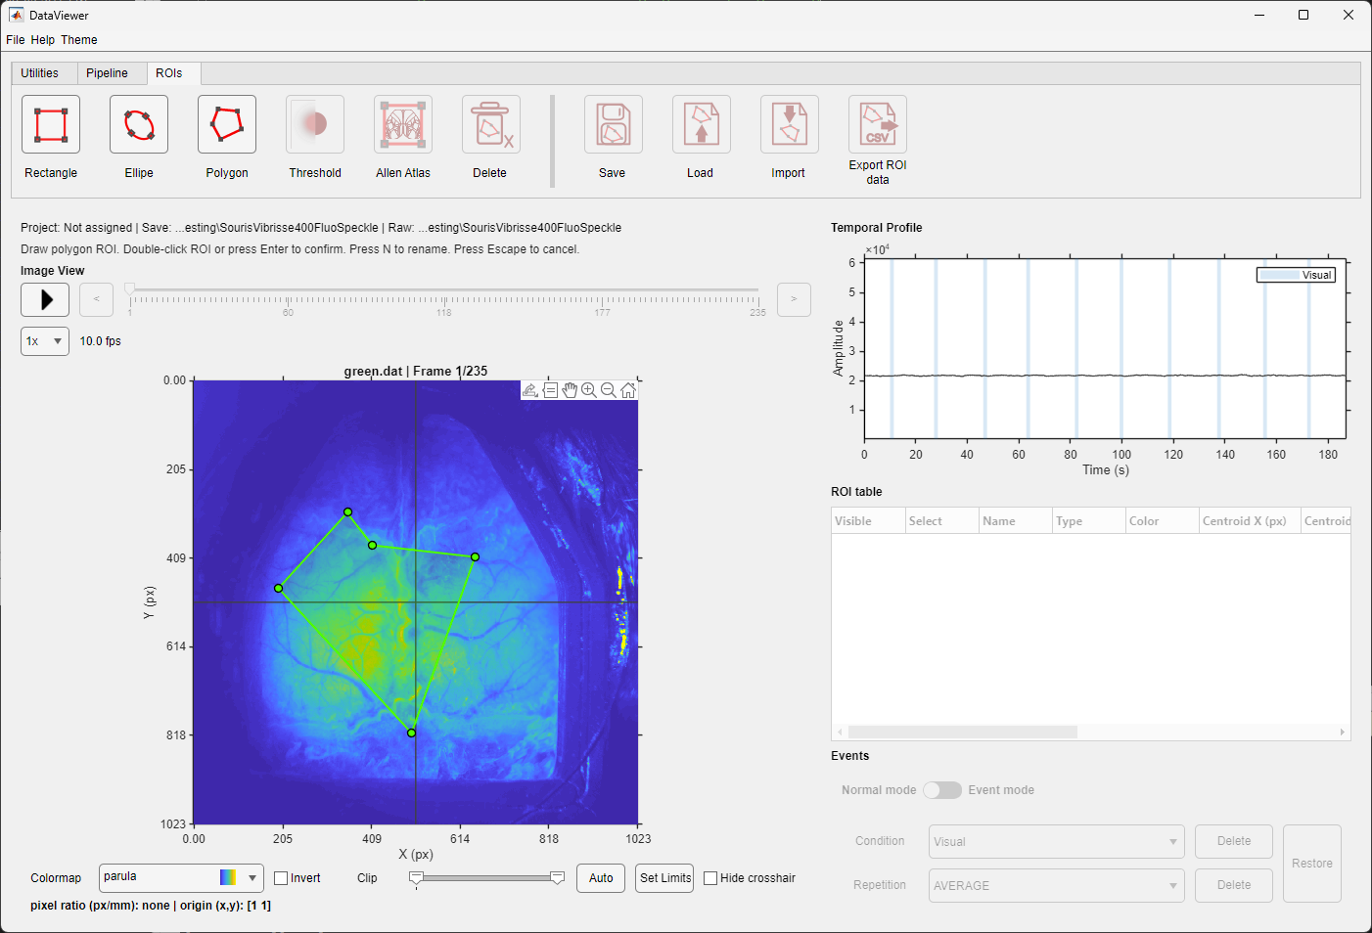Viewport: 1372px width, 933px height.
Task: Select the Ellipe ROI tool
Action: point(139,124)
